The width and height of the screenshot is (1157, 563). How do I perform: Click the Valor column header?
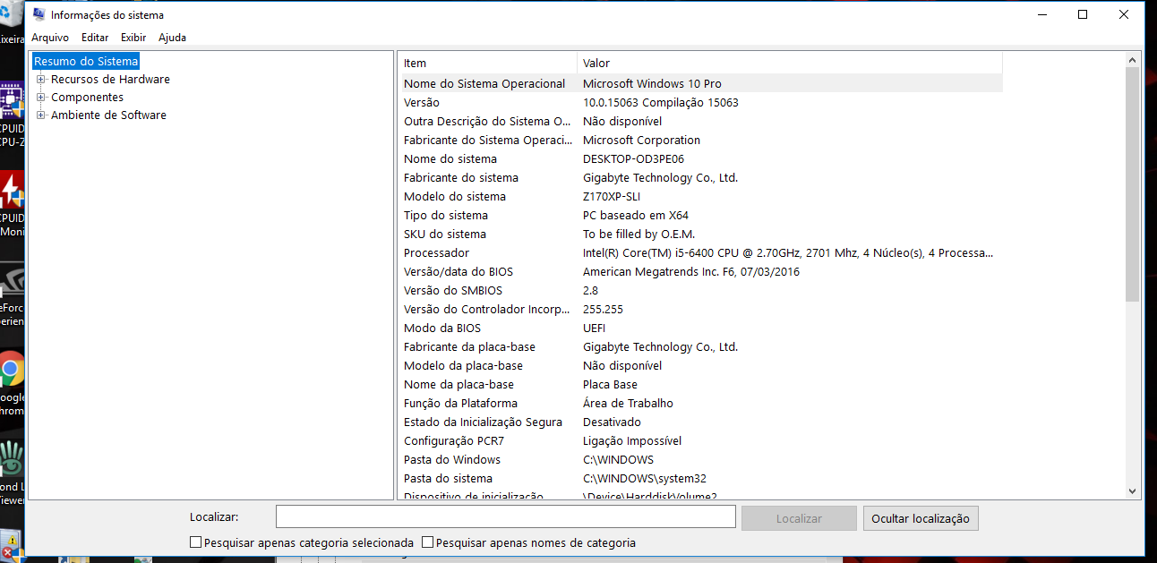coord(790,63)
